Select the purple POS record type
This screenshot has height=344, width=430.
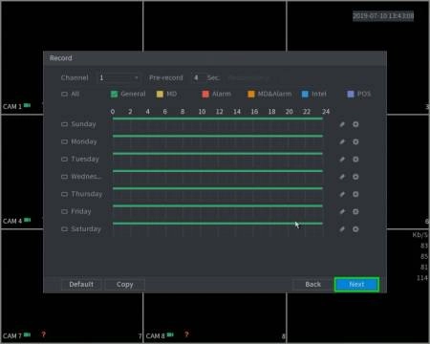pyautogui.click(x=351, y=94)
